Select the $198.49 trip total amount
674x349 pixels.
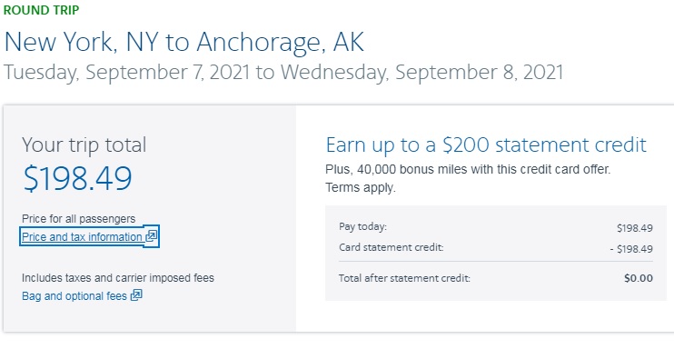point(78,178)
